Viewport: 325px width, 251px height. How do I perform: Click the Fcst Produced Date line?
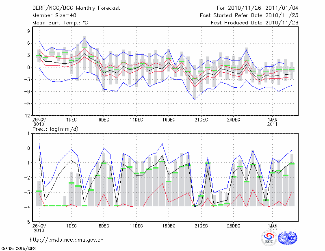(x=254, y=23)
